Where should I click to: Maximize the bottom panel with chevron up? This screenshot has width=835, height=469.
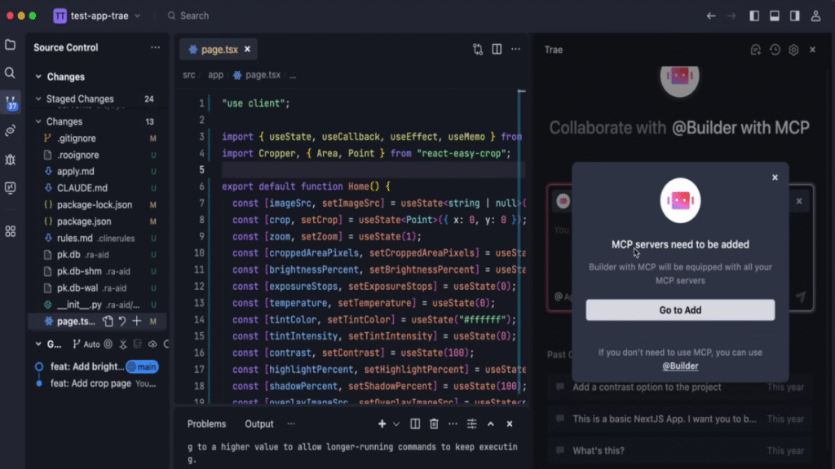click(x=490, y=423)
